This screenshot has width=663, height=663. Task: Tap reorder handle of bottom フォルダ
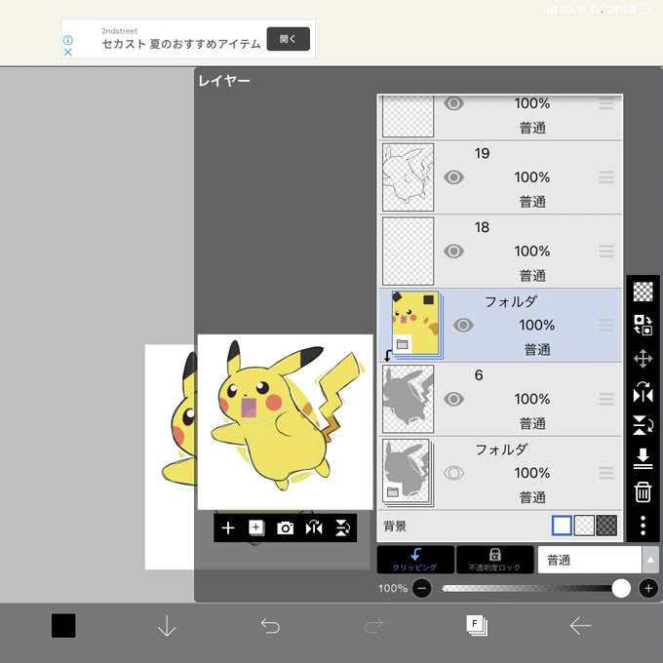(606, 473)
